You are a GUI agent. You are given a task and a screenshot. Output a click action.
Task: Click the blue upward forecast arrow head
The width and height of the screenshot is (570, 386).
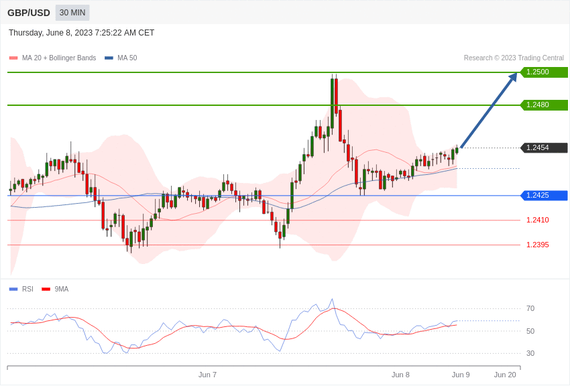[513, 77]
